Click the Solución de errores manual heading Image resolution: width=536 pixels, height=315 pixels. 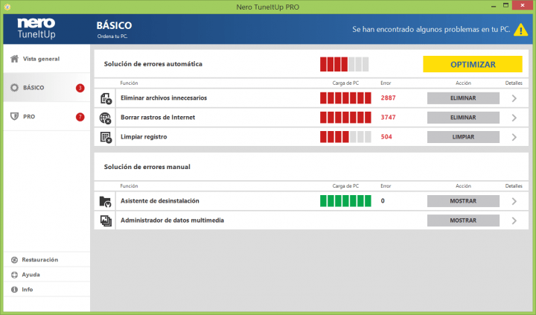click(147, 168)
